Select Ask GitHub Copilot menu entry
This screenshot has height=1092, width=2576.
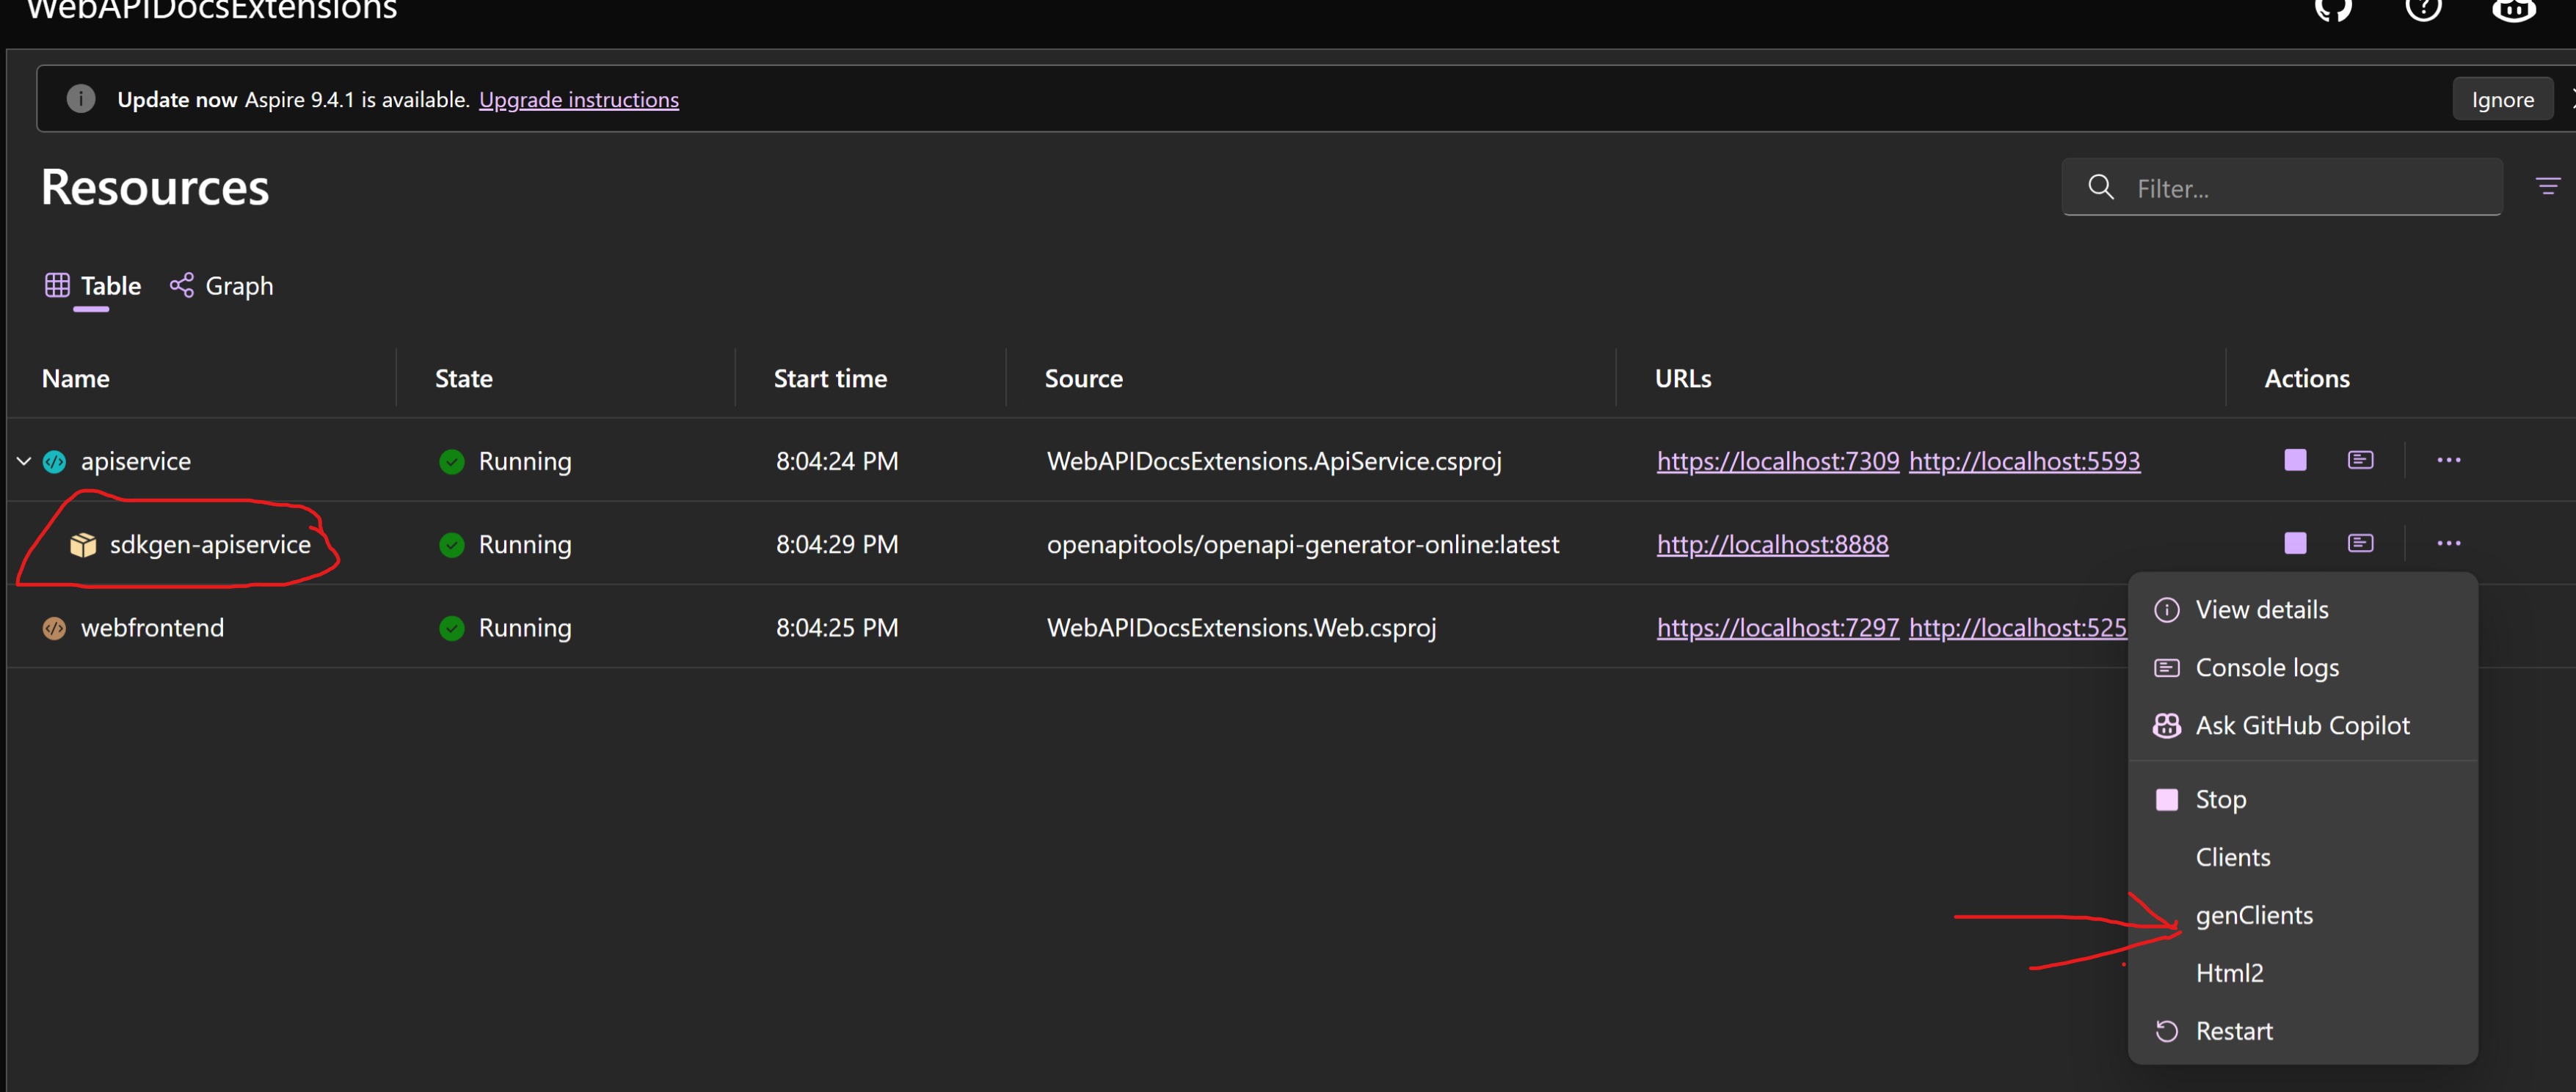click(x=2301, y=725)
